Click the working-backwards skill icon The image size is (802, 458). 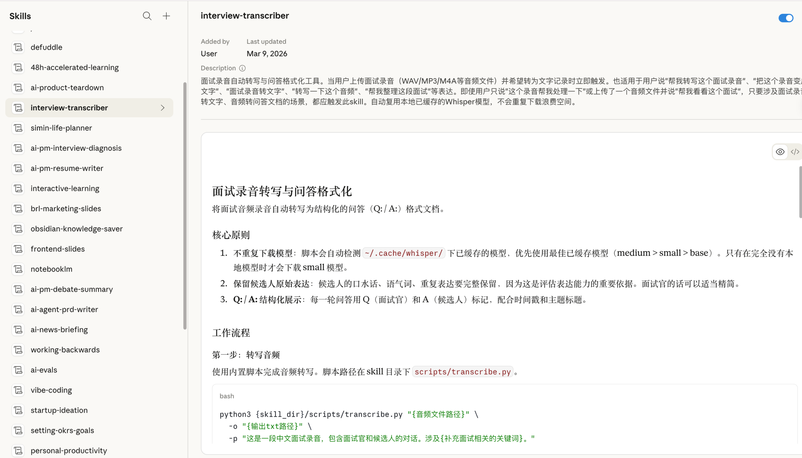(18, 349)
